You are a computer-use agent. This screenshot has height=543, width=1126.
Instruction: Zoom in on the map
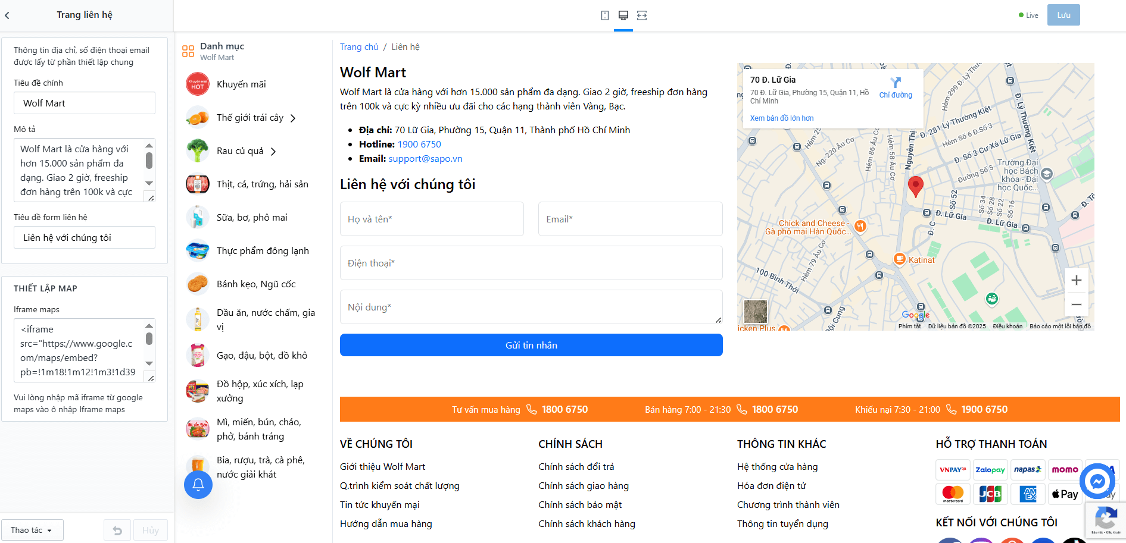[1077, 280]
